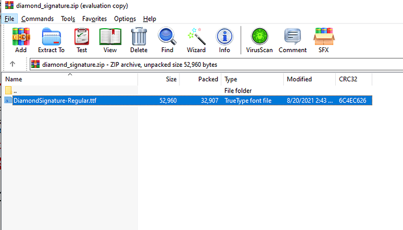
Task: Show archive Info
Action: coord(224,40)
